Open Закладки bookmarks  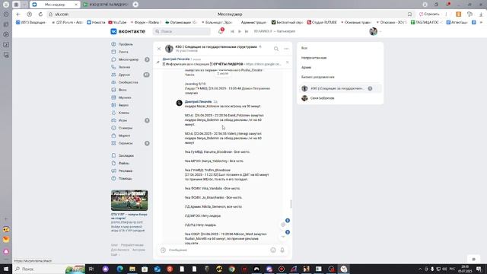(x=126, y=155)
